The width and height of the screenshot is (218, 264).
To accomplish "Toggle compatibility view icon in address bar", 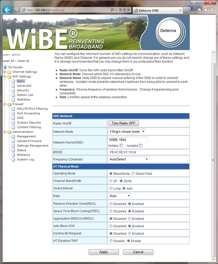I will (120, 10).
